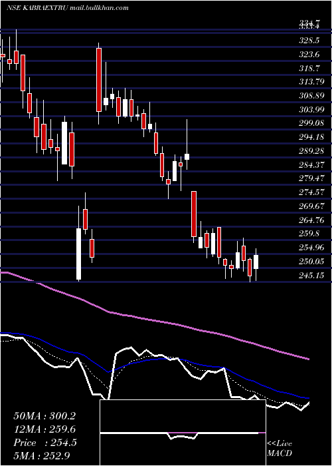Viewport: 332px width, 466px height.
Task: Click the 294.18 price label
Action: tap(311, 137)
